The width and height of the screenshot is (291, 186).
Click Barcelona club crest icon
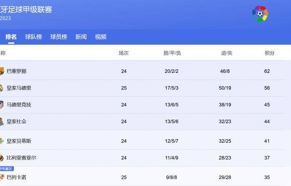(2, 71)
